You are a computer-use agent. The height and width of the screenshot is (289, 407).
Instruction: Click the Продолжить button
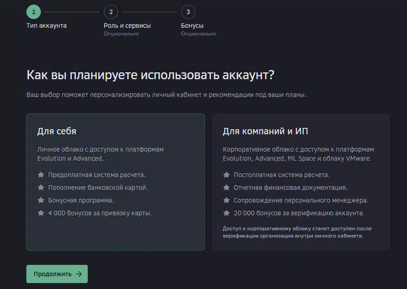click(x=57, y=274)
